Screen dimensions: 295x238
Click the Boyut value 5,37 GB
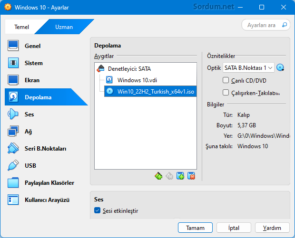(x=246, y=125)
